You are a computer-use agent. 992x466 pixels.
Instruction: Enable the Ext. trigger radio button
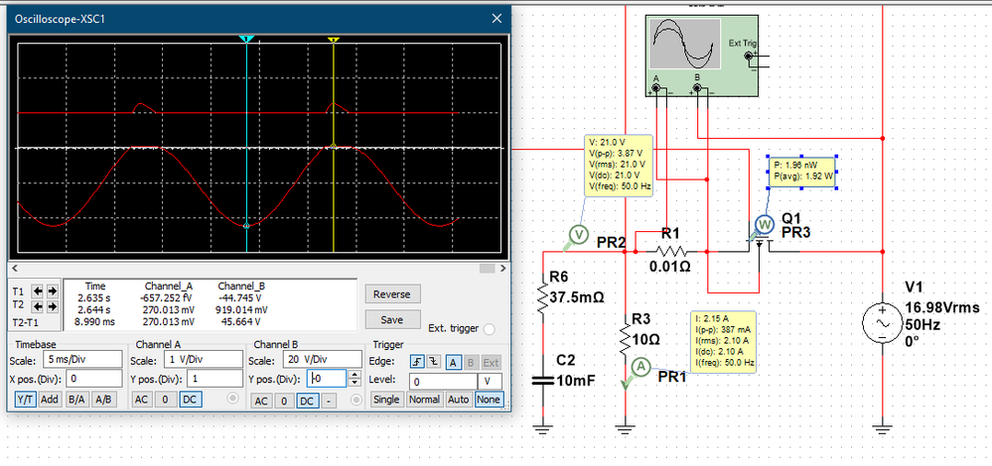[x=489, y=330]
